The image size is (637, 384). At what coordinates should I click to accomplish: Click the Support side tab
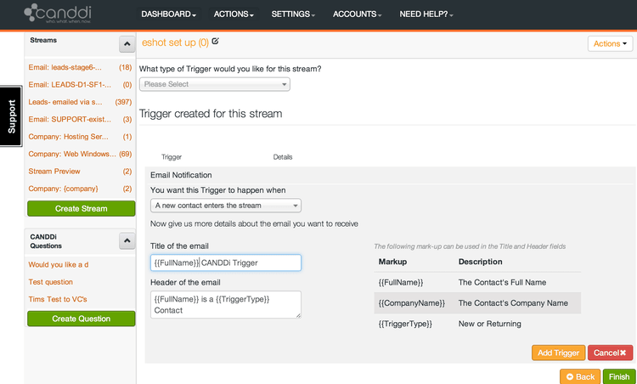click(x=11, y=116)
